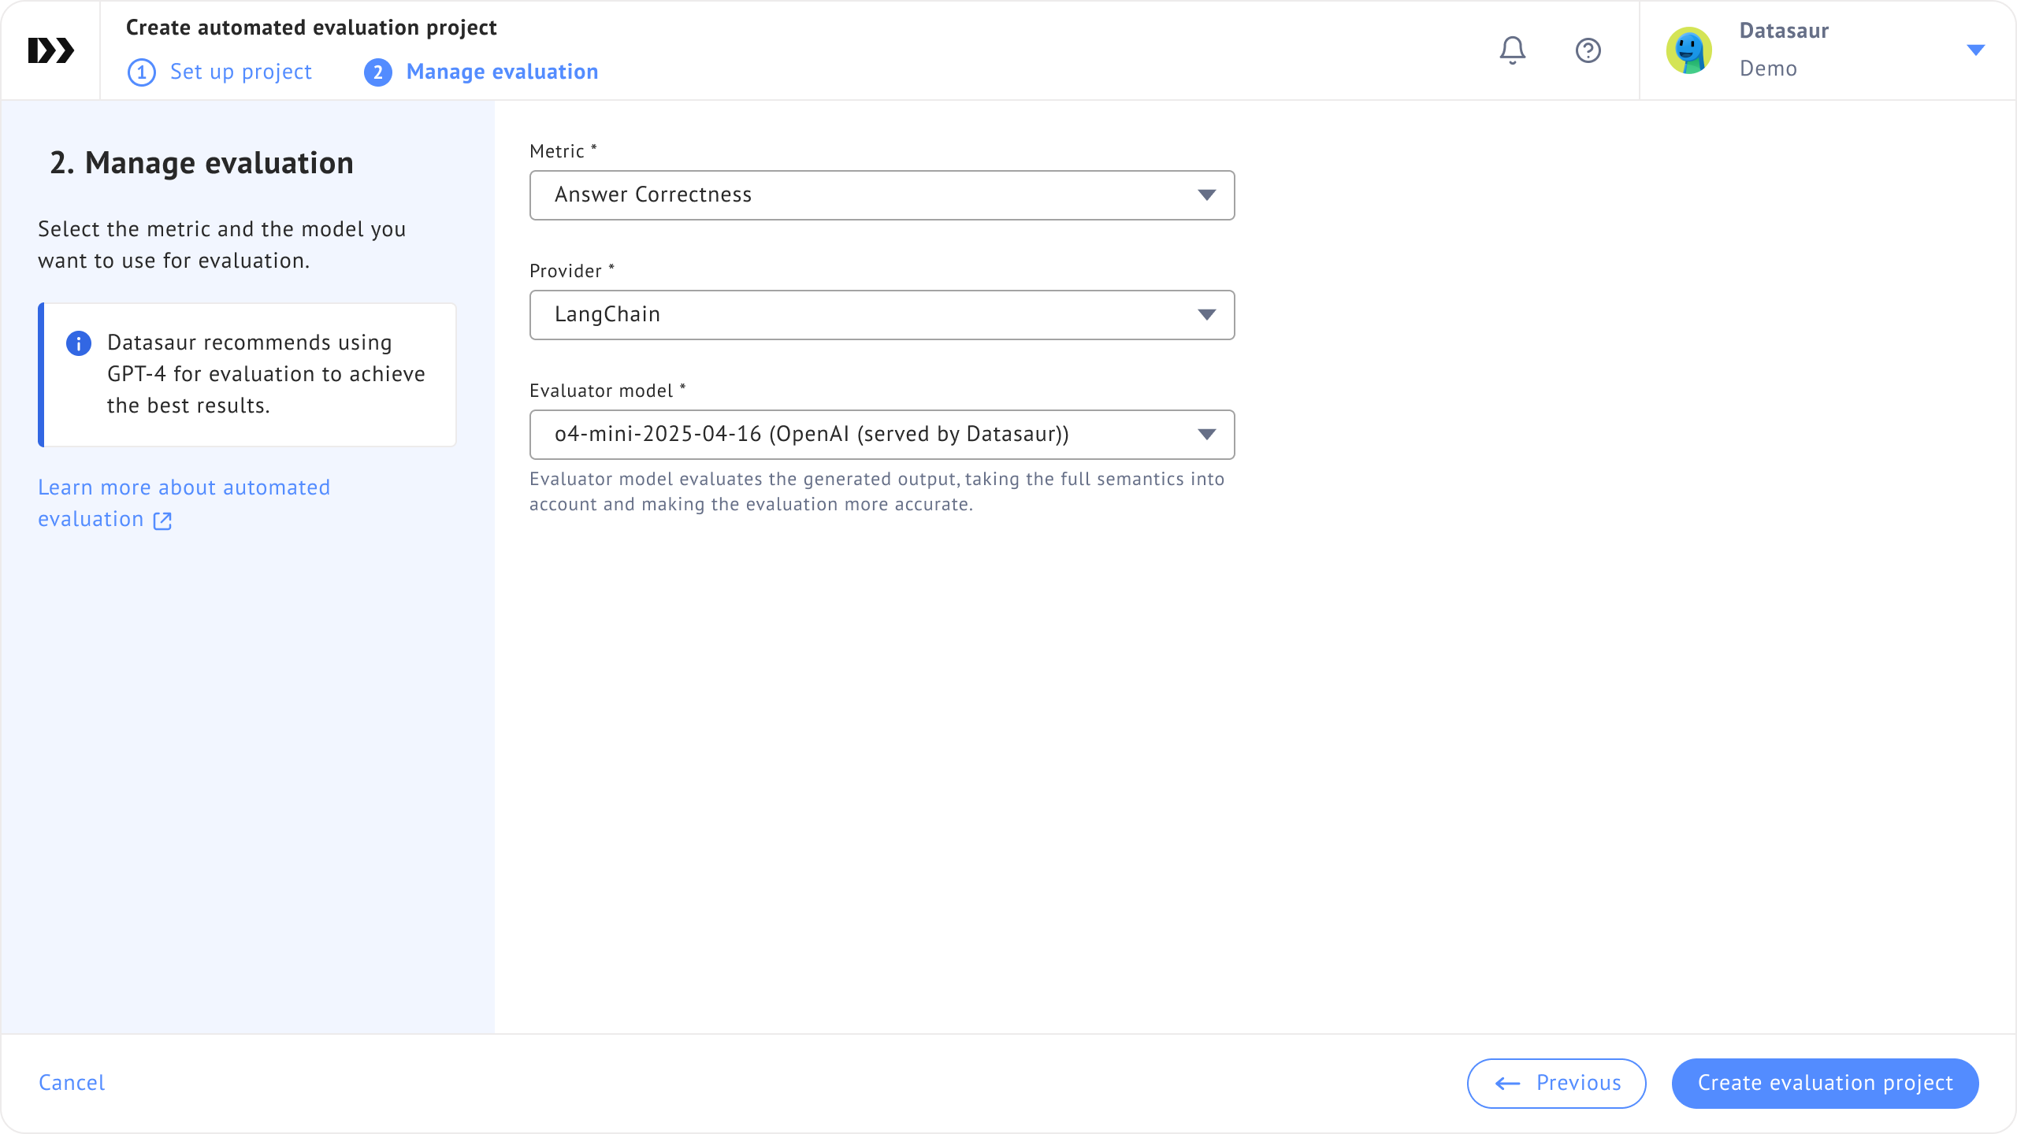The image size is (2017, 1134).
Task: Open the notifications bell
Action: tap(1512, 50)
